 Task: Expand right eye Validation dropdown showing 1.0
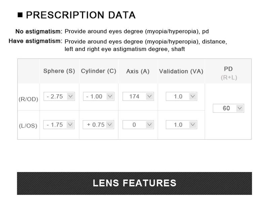tap(181, 96)
